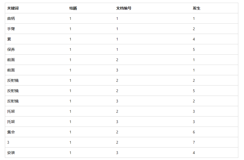The image size is (244, 160).
Task: Click occurrence value 7 in 发生 column
Action: coord(194,142)
